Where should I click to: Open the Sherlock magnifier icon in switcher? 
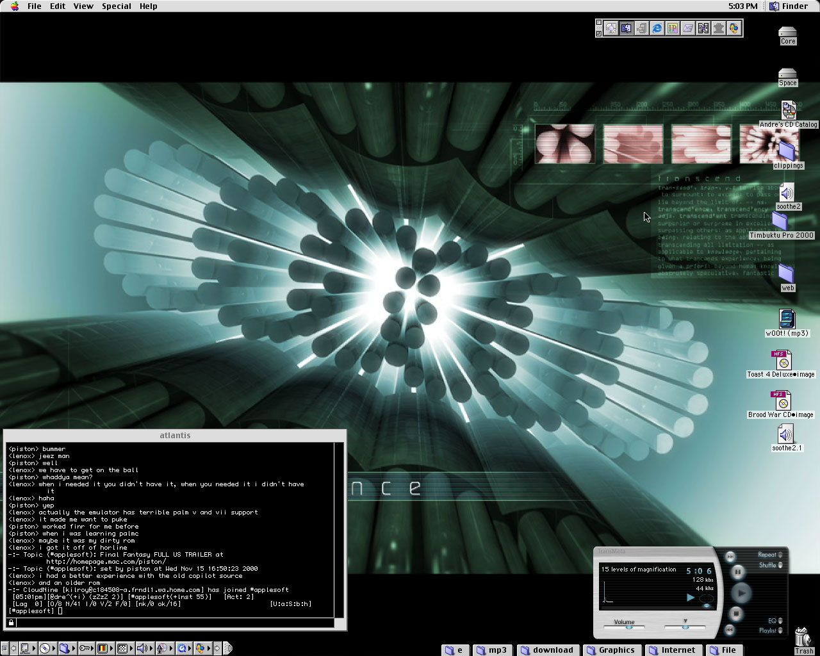(x=611, y=28)
